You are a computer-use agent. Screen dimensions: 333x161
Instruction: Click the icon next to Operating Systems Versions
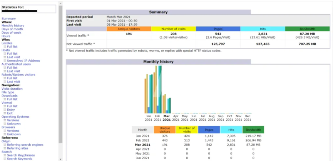coord(5,120)
